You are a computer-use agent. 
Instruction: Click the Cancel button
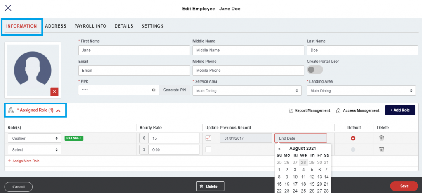(19, 187)
